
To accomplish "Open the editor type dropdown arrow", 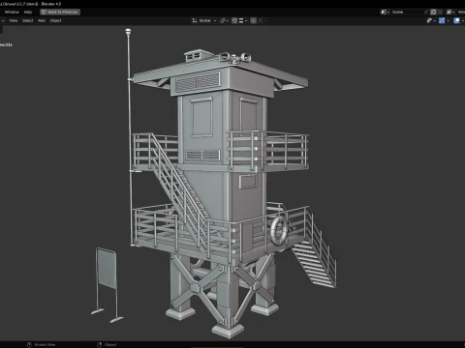I will (3, 20).
